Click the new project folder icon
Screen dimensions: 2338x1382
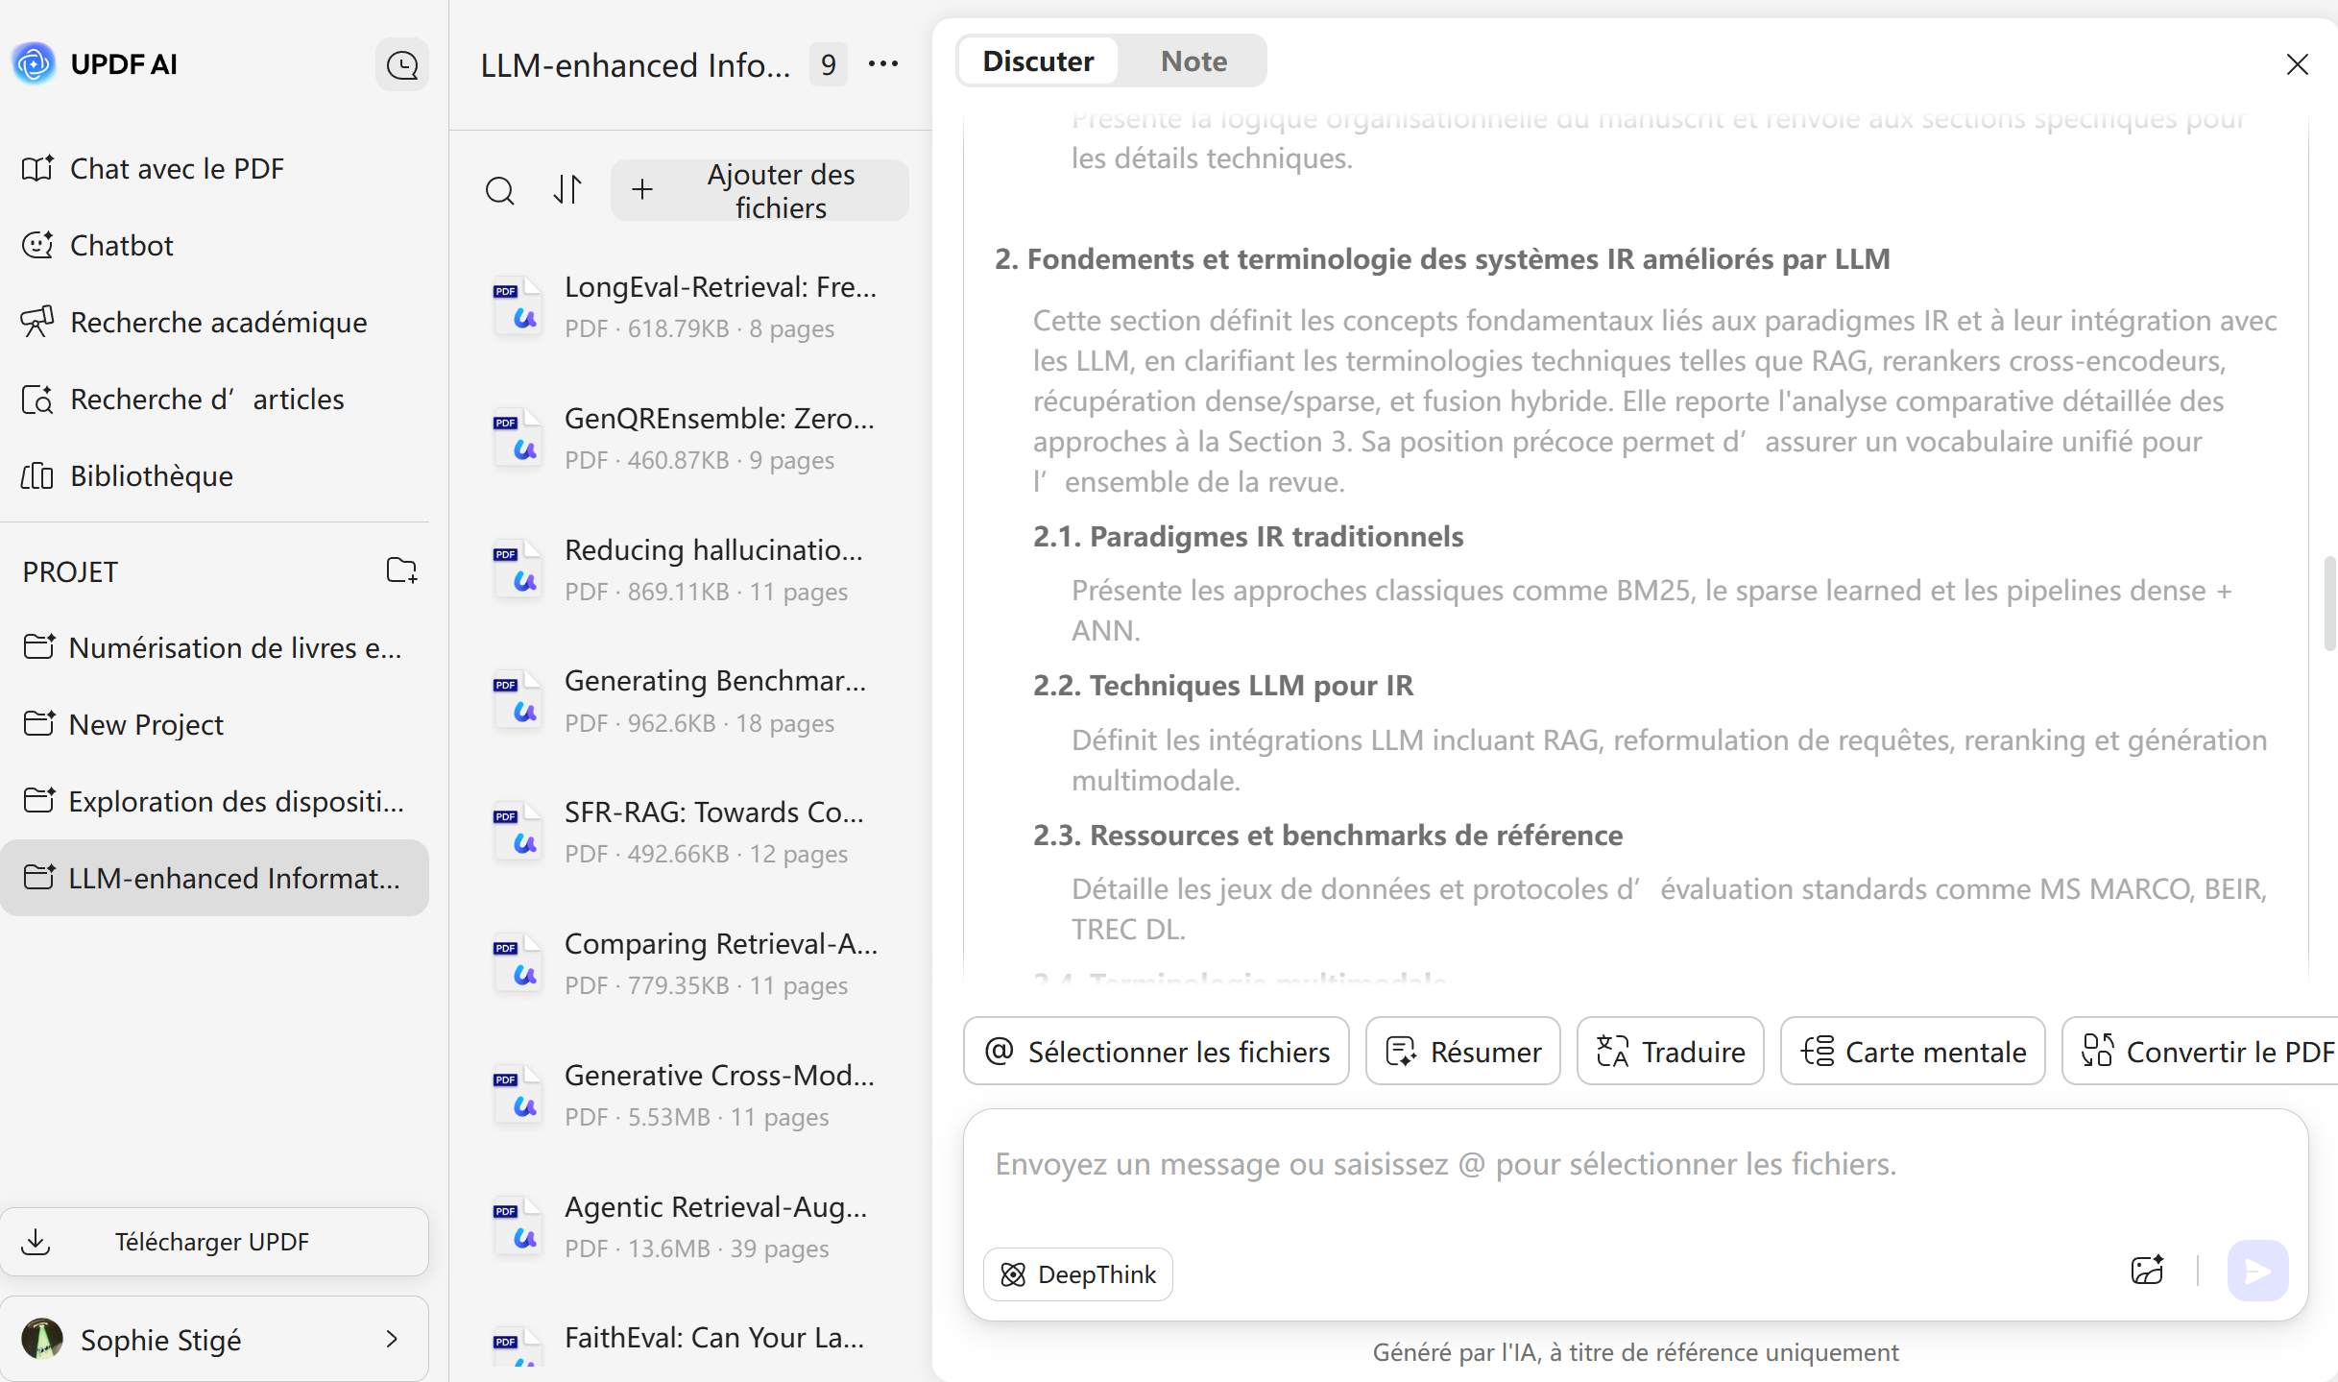coord(401,570)
